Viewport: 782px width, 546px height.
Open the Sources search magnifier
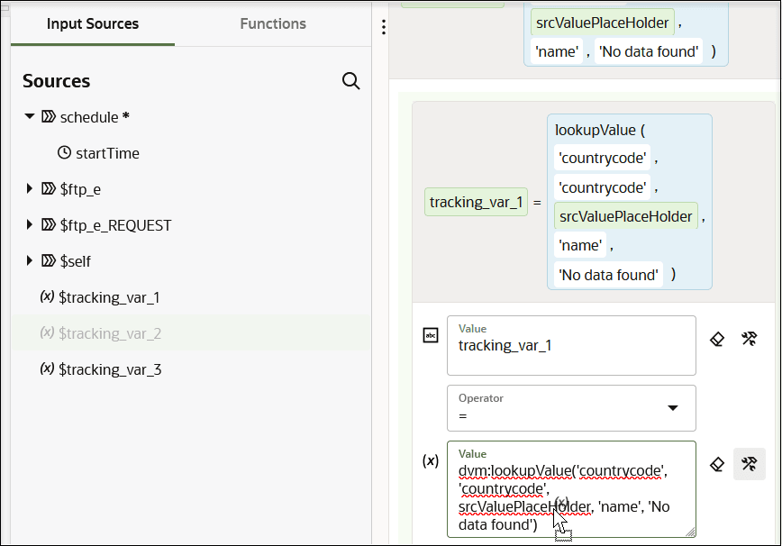[x=350, y=81]
